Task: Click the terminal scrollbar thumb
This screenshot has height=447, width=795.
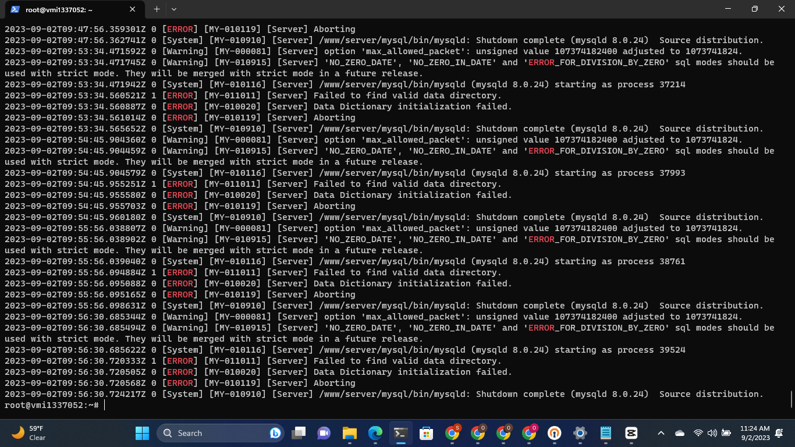Action: (792, 400)
